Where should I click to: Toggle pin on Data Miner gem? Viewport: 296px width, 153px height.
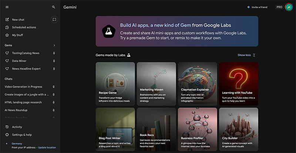54,61
